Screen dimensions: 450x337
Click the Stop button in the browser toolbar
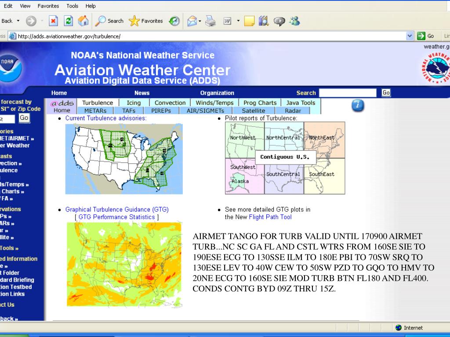coord(53,21)
